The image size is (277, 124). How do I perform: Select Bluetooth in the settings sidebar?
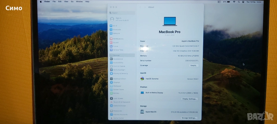point(117,30)
